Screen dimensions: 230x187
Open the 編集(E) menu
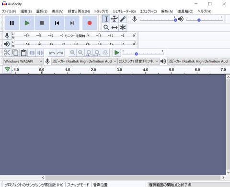click(x=26, y=12)
